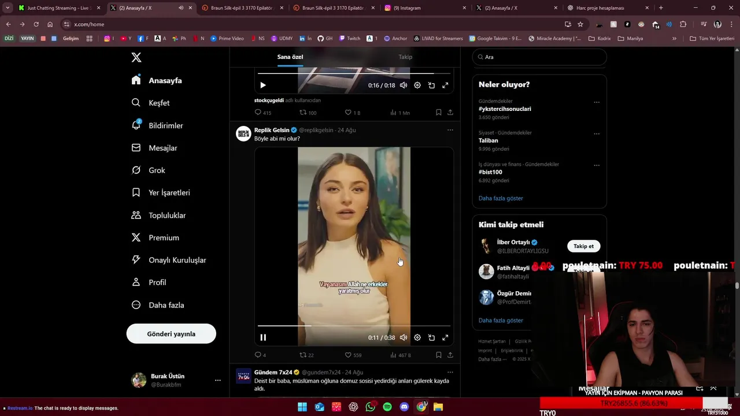740x416 pixels.
Task: Switch to Takip tab
Action: tap(405, 57)
